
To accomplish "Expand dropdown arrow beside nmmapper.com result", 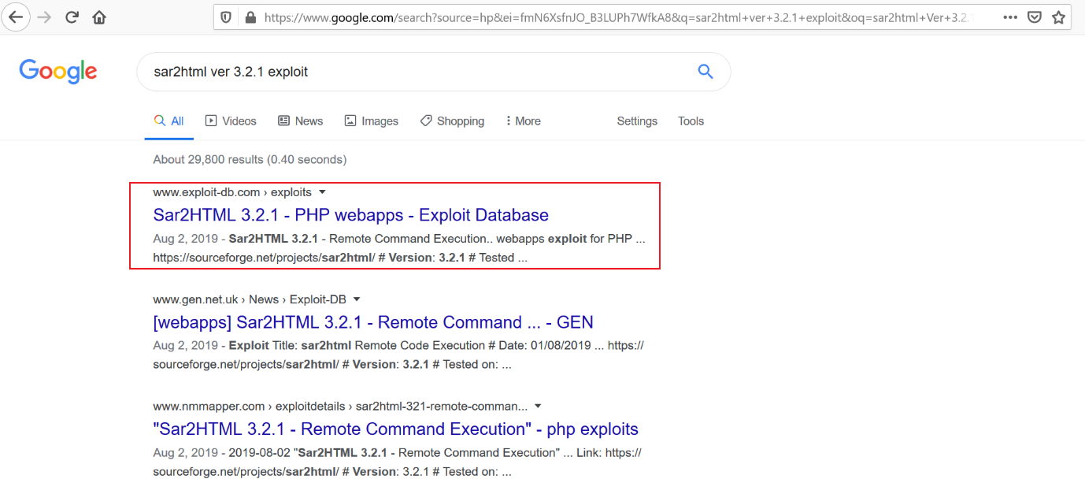I will [x=538, y=407].
